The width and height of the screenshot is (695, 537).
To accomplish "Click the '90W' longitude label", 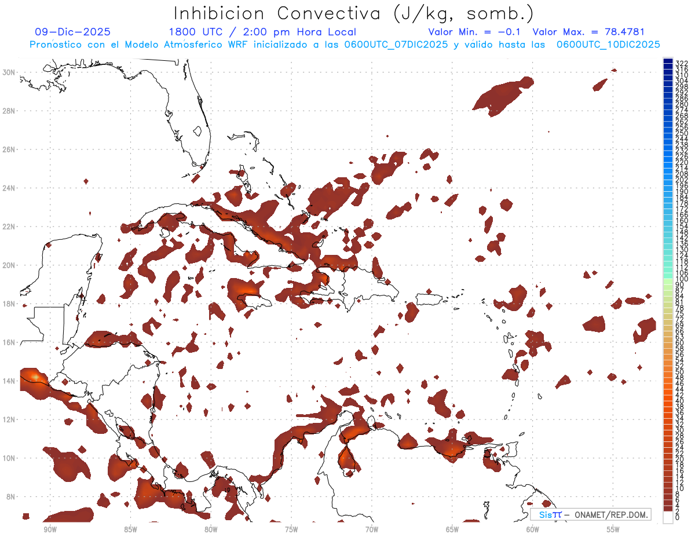I will tap(50, 529).
